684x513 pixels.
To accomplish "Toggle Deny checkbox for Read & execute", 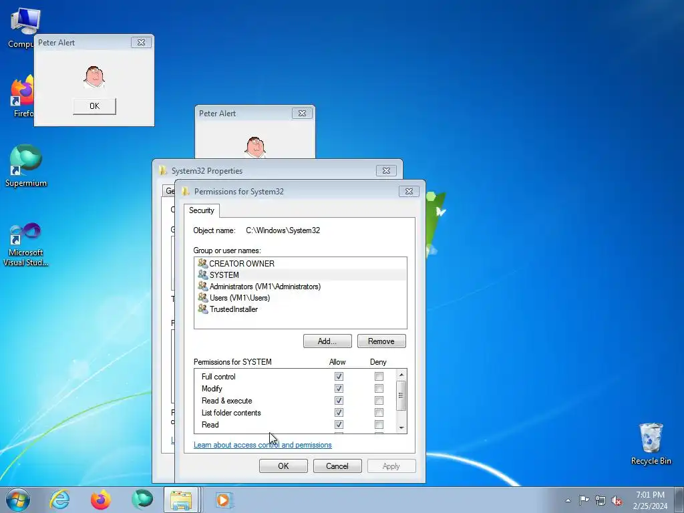I will pyautogui.click(x=379, y=401).
